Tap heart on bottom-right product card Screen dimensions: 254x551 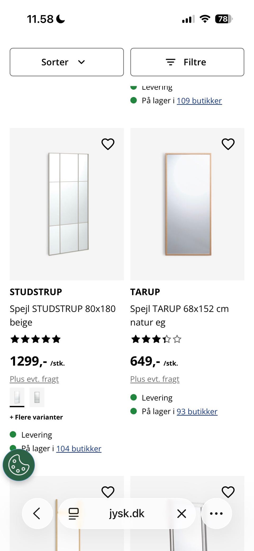[x=228, y=492]
